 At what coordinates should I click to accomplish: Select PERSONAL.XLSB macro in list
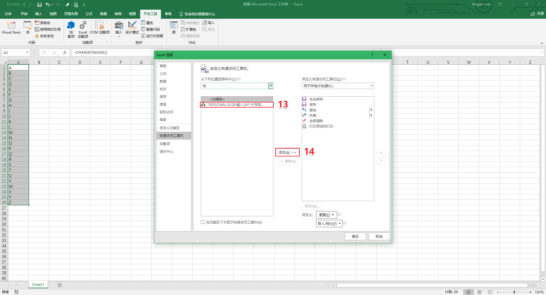pyautogui.click(x=237, y=104)
